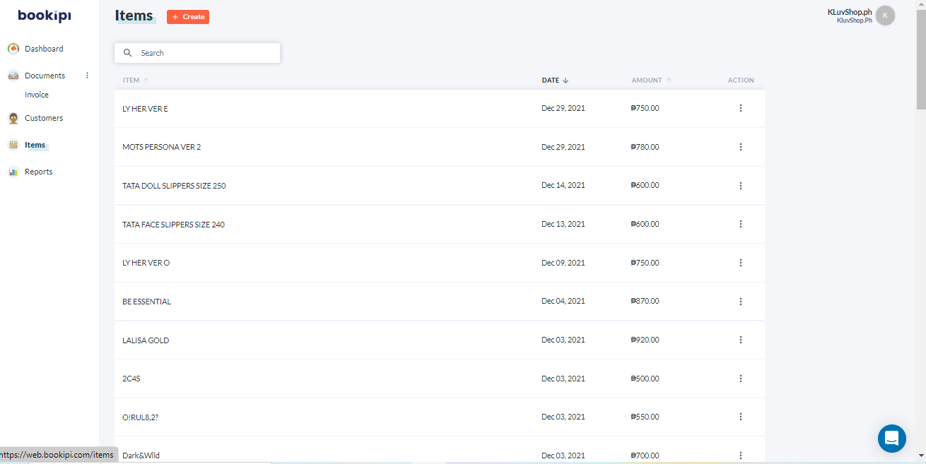Viewport: 926px width, 464px height.
Task: Click the Reports chart icon
Action: point(13,172)
